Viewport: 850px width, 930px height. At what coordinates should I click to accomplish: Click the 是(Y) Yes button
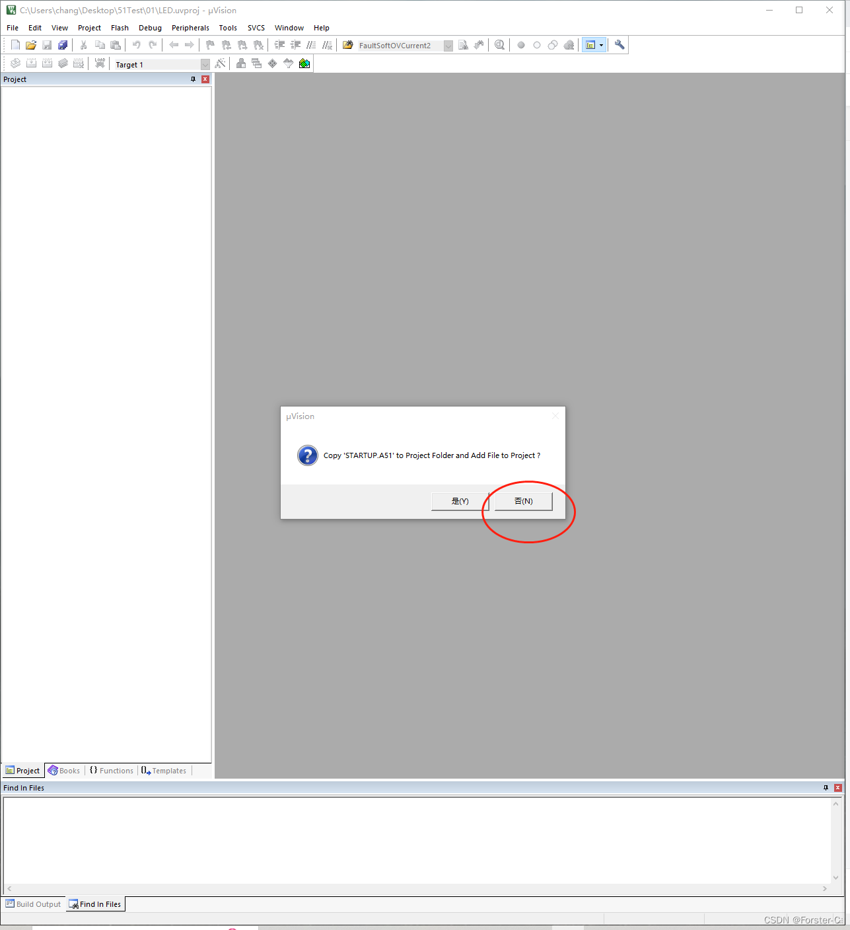460,501
